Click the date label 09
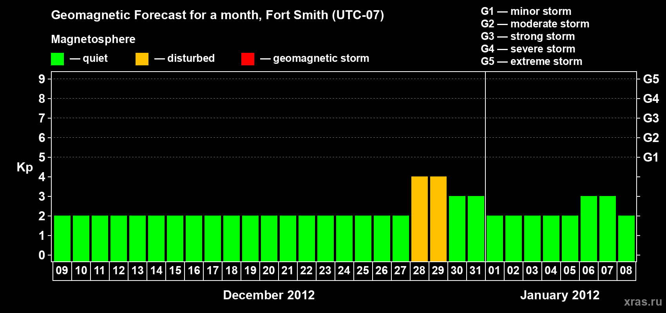Image resolution: width=666 pixels, height=313 pixels. coord(62,270)
